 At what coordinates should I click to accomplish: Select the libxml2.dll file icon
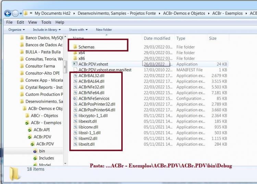point(75,138)
